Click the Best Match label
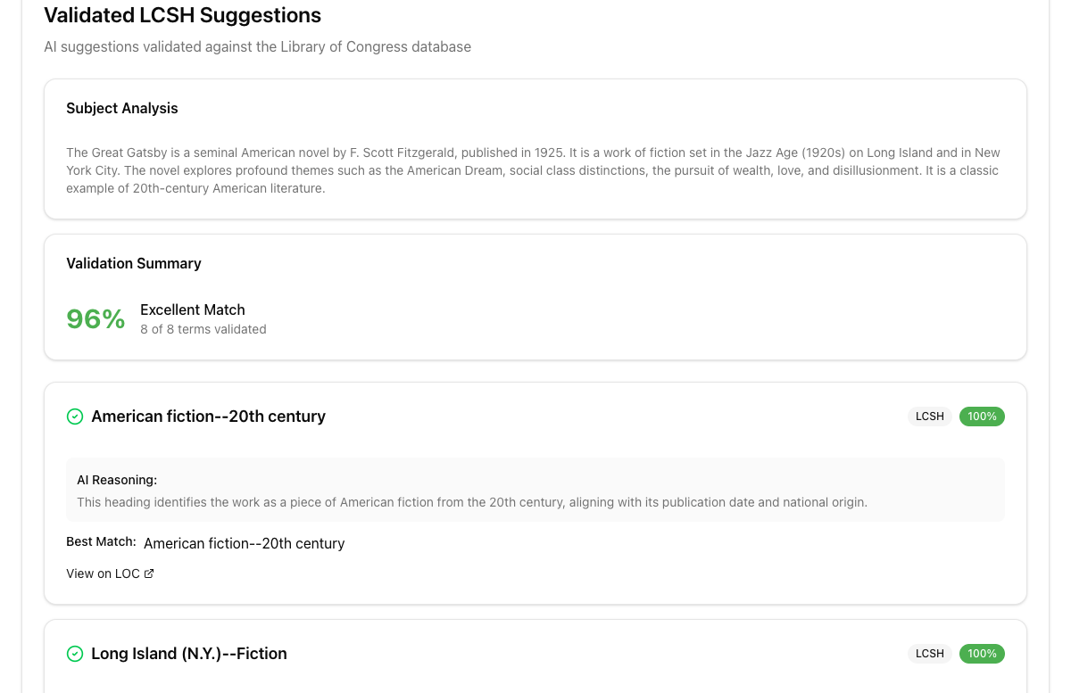This screenshot has width=1071, height=693. click(x=101, y=541)
